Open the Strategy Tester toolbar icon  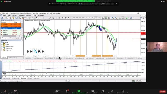click(x=20, y=18)
